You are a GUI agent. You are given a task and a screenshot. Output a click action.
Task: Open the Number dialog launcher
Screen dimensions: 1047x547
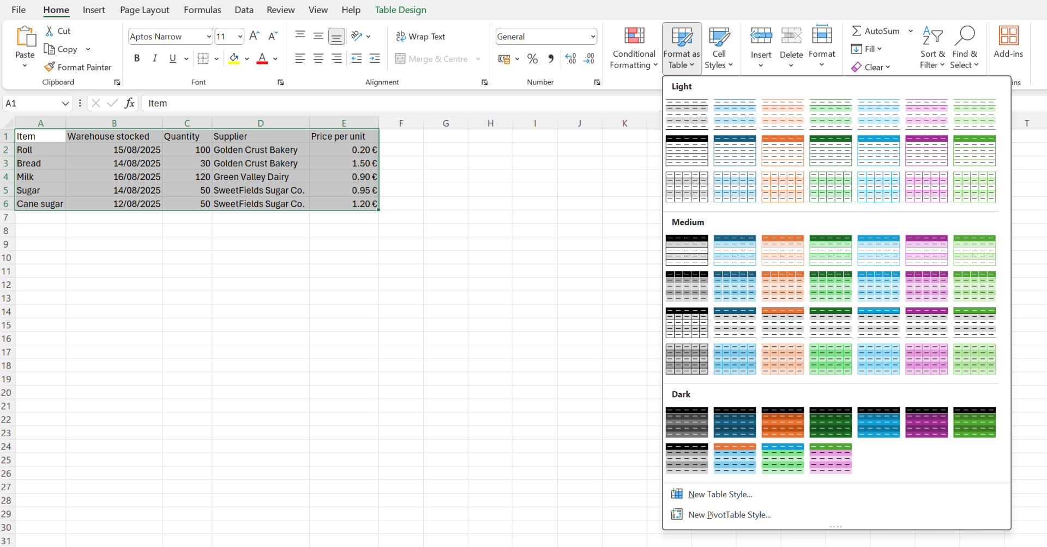597,82
